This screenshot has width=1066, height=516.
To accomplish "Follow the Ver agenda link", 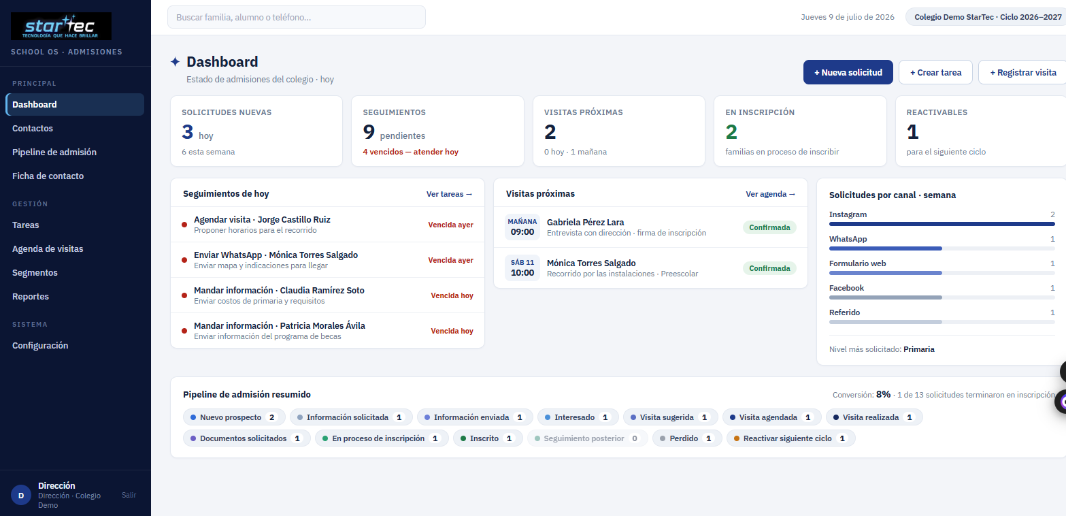I will tap(771, 194).
